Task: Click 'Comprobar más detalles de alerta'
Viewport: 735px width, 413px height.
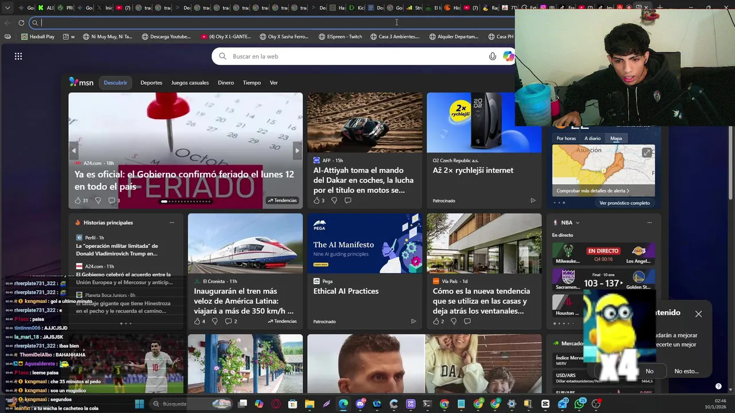Action: [593, 190]
